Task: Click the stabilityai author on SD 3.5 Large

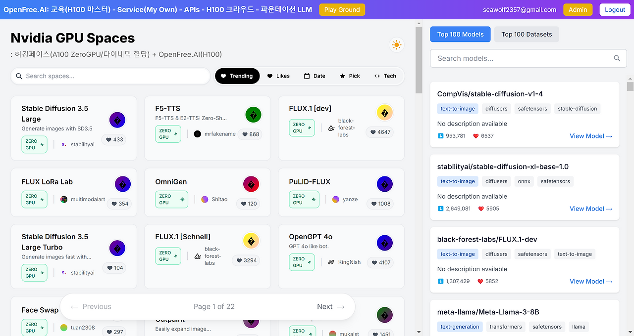Action: [83, 145]
